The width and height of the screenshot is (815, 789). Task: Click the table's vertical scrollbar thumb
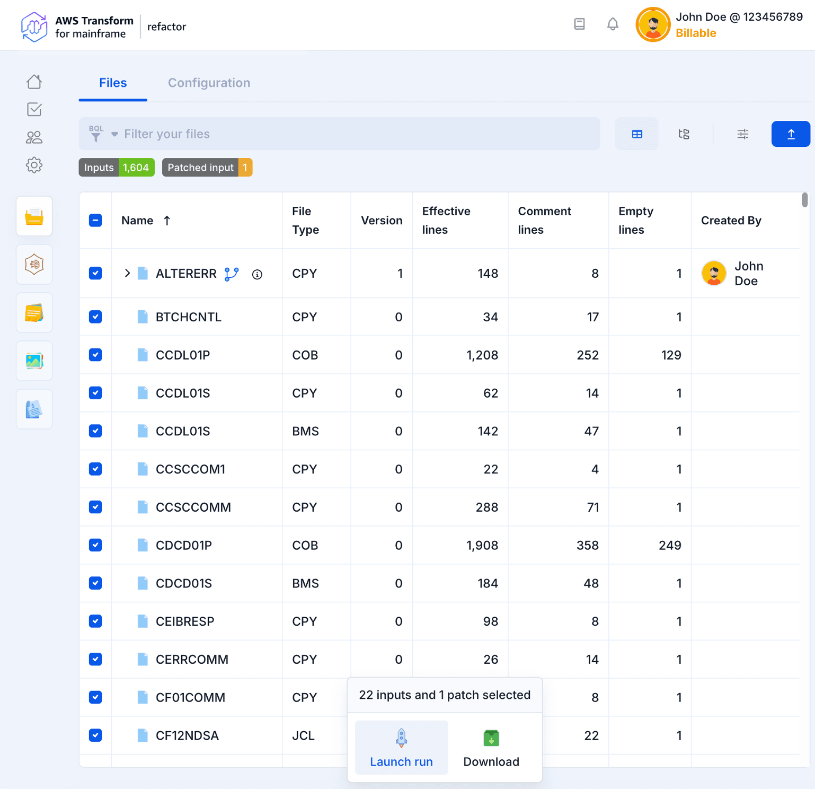(x=804, y=200)
